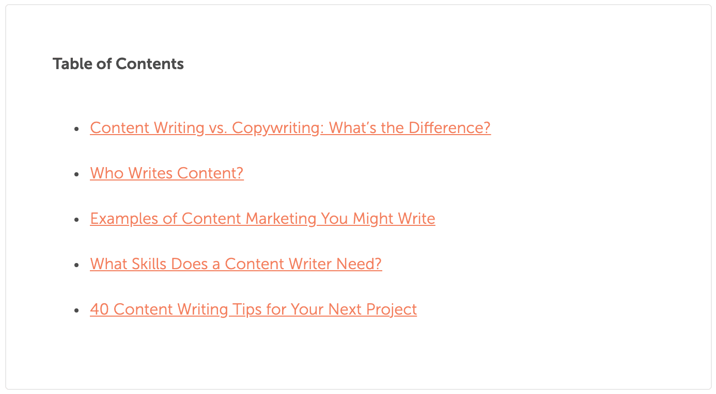The width and height of the screenshot is (716, 394).
Task: Jump to the copywriting difference article section
Action: pyautogui.click(x=290, y=127)
